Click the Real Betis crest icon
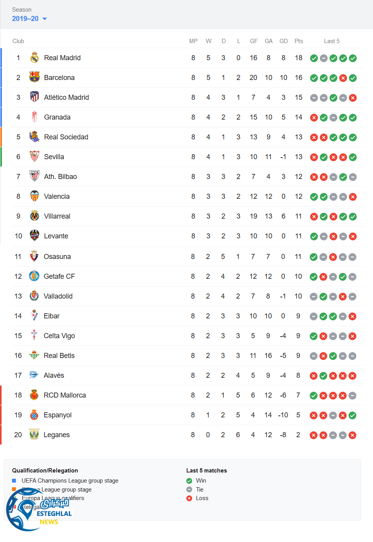373x542 pixels. coord(34,355)
